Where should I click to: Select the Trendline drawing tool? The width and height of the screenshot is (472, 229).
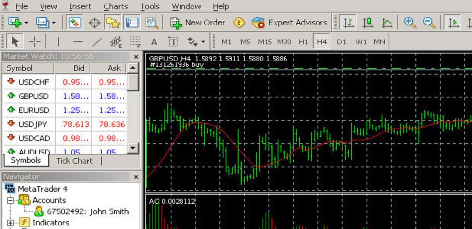[x=97, y=42]
